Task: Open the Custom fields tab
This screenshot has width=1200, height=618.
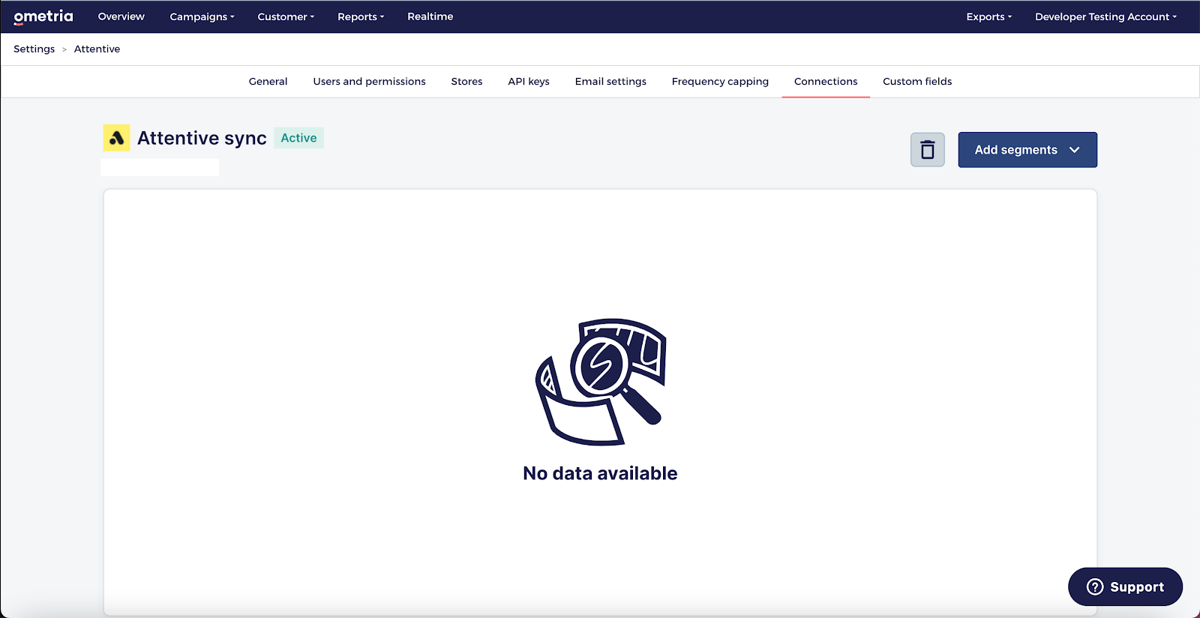Action: pos(917,82)
